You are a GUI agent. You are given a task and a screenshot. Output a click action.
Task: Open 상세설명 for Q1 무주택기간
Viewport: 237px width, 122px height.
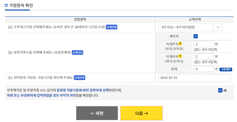[x=112, y=27]
